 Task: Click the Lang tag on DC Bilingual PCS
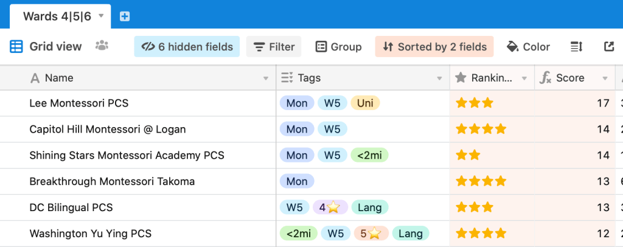(x=370, y=207)
